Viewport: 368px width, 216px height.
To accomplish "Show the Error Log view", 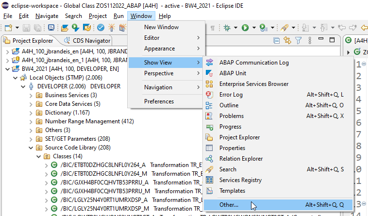I will pos(278,95).
